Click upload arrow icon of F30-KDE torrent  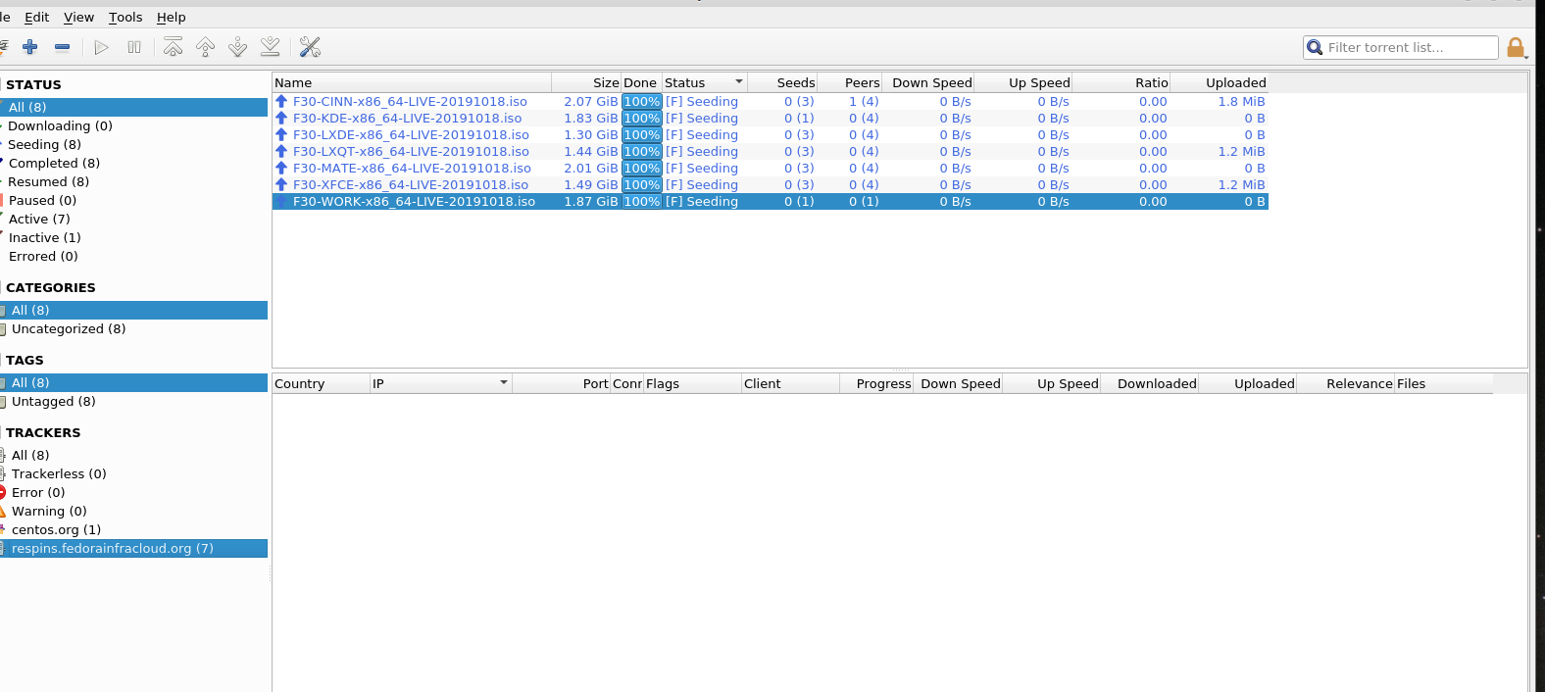[x=281, y=118]
